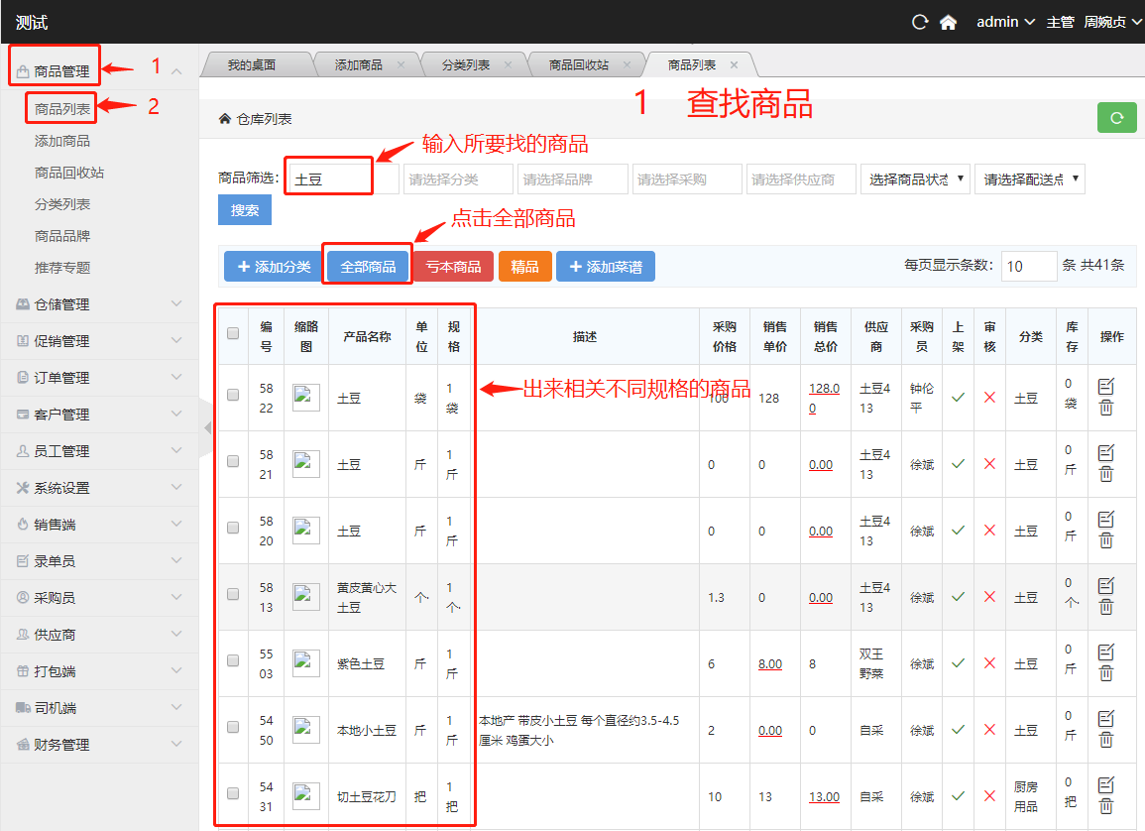Delete the 本地小土豆 product row
Image resolution: width=1145 pixels, height=831 pixels.
(x=1106, y=741)
